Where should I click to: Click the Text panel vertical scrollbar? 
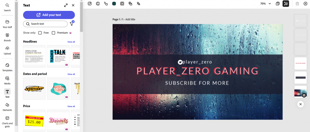click(x=81, y=17)
